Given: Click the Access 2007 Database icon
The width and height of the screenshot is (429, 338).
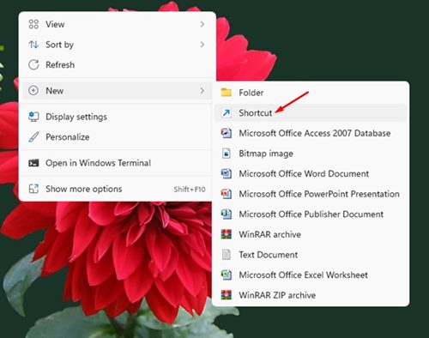Looking at the screenshot, I should (227, 133).
